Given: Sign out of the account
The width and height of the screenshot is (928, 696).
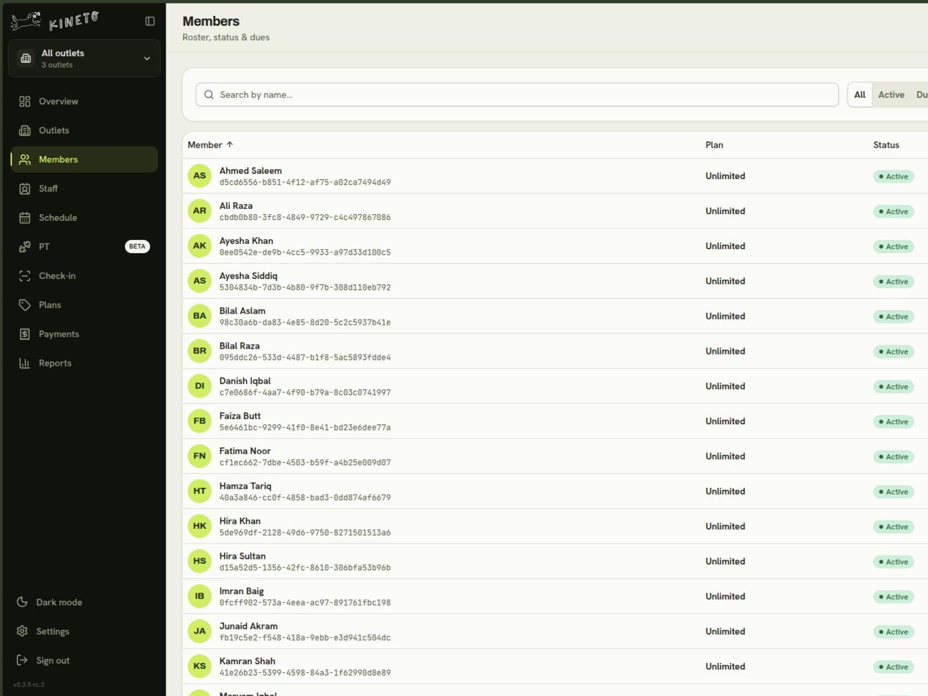Looking at the screenshot, I should pyautogui.click(x=84, y=660).
